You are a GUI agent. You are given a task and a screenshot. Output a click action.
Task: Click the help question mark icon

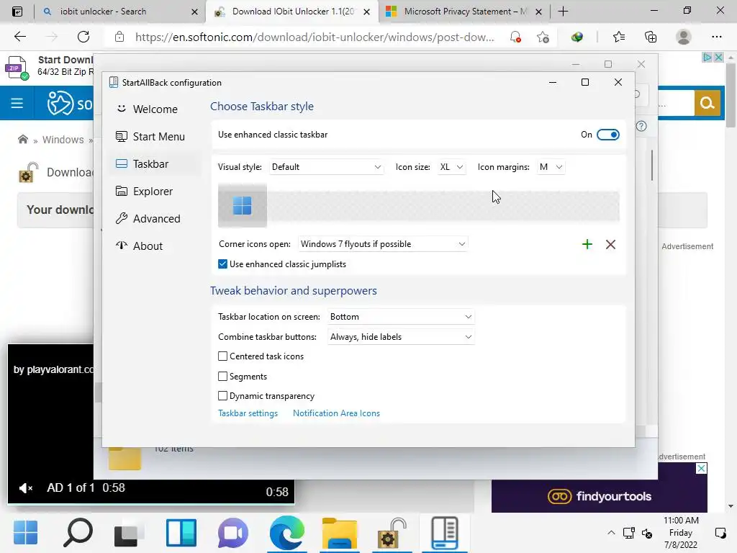coord(641,127)
